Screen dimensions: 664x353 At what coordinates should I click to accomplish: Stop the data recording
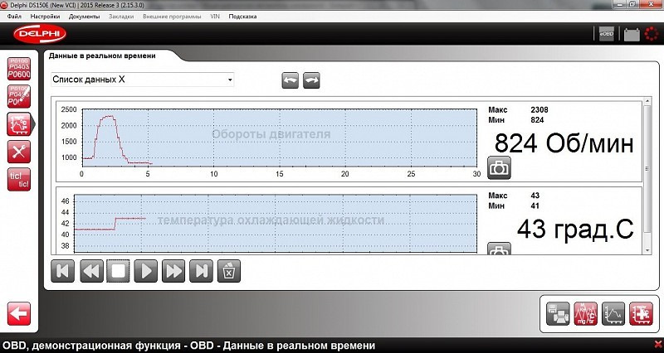click(x=118, y=271)
